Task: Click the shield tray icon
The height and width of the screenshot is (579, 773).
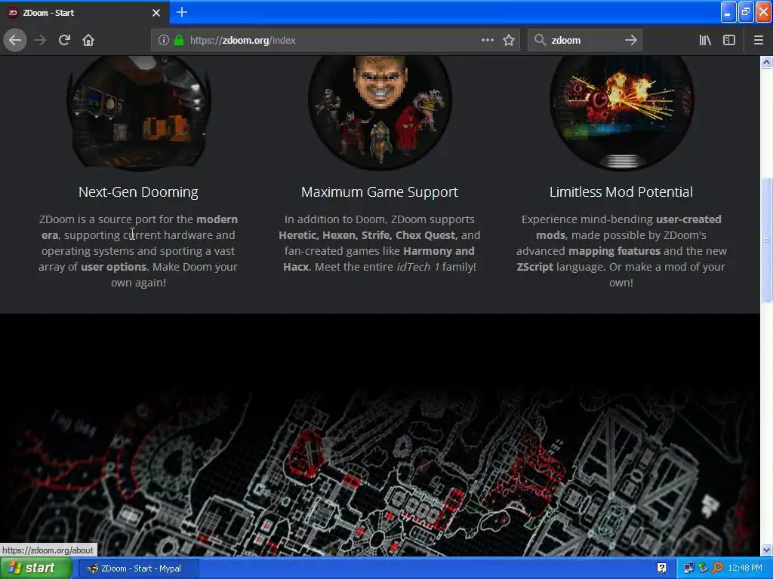Action: coord(703,568)
